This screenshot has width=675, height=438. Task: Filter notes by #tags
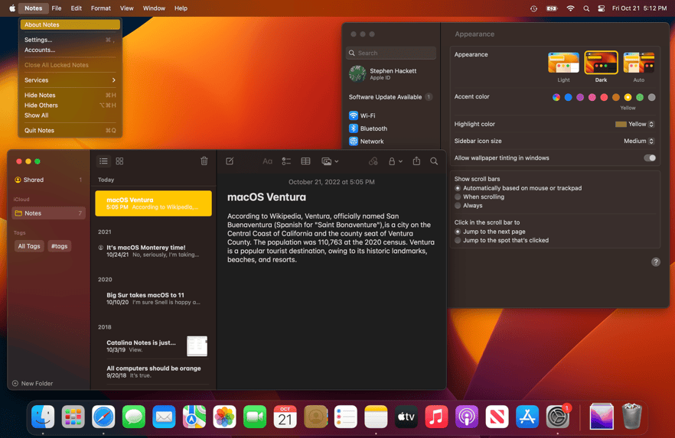tap(60, 246)
